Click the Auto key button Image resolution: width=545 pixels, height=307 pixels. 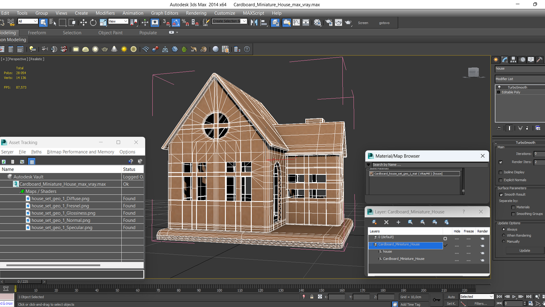(451, 297)
